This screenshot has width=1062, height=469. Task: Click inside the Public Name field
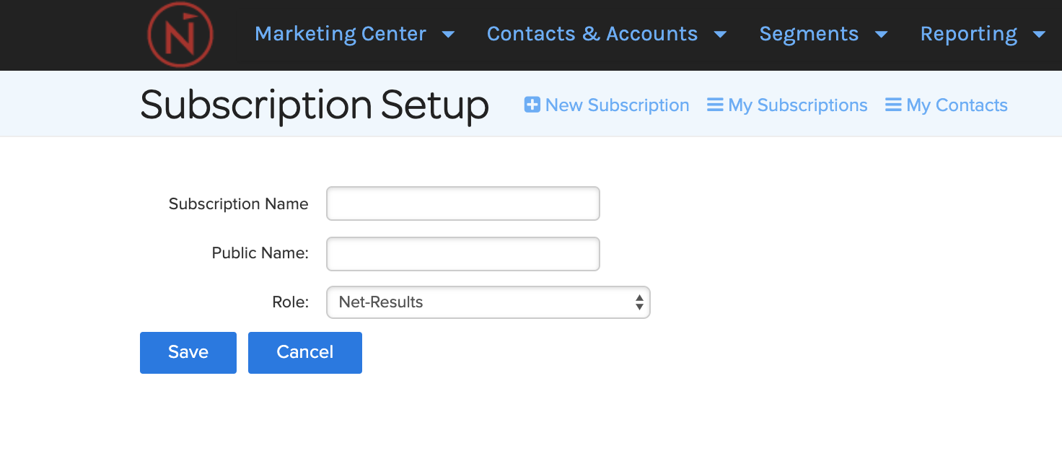click(x=462, y=254)
